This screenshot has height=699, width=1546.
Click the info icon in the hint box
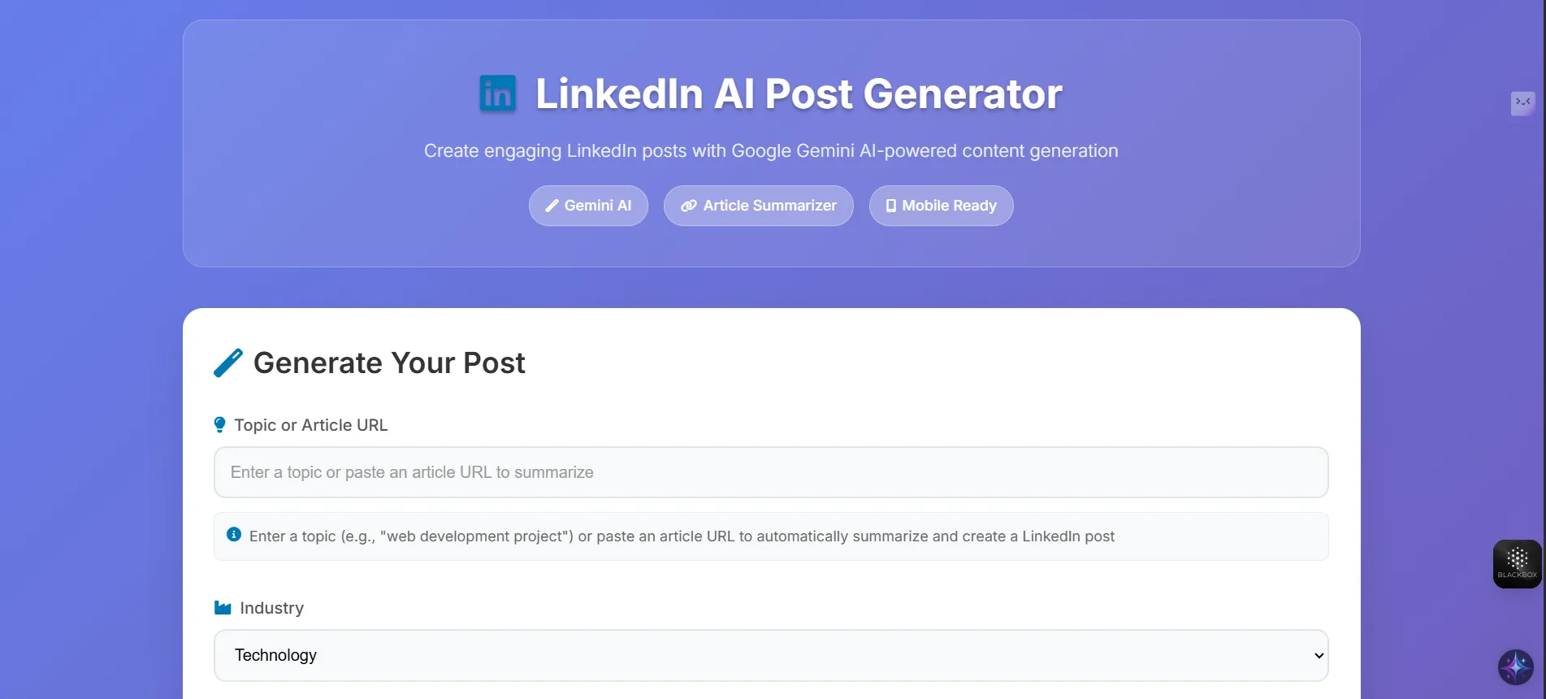pyautogui.click(x=234, y=535)
